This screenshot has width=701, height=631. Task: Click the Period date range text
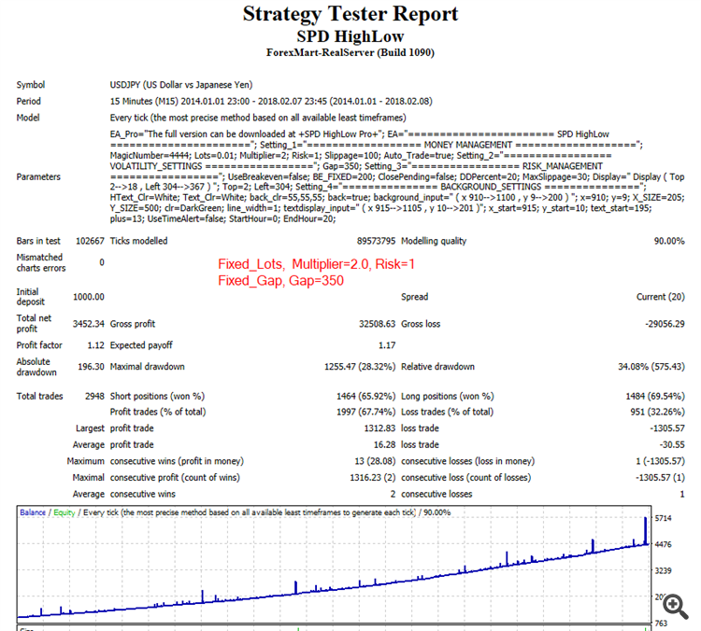pyautogui.click(x=271, y=102)
